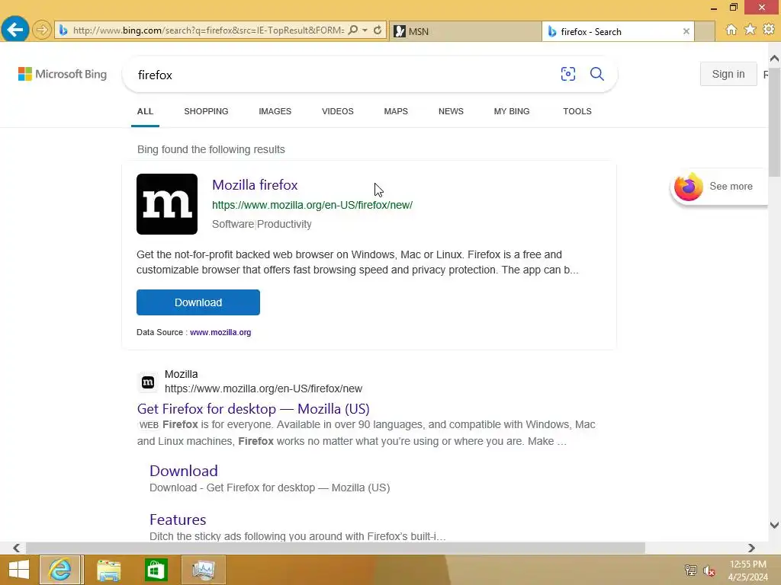This screenshot has width=781, height=585.
Task: Open a new blank tab
Action: [704, 31]
